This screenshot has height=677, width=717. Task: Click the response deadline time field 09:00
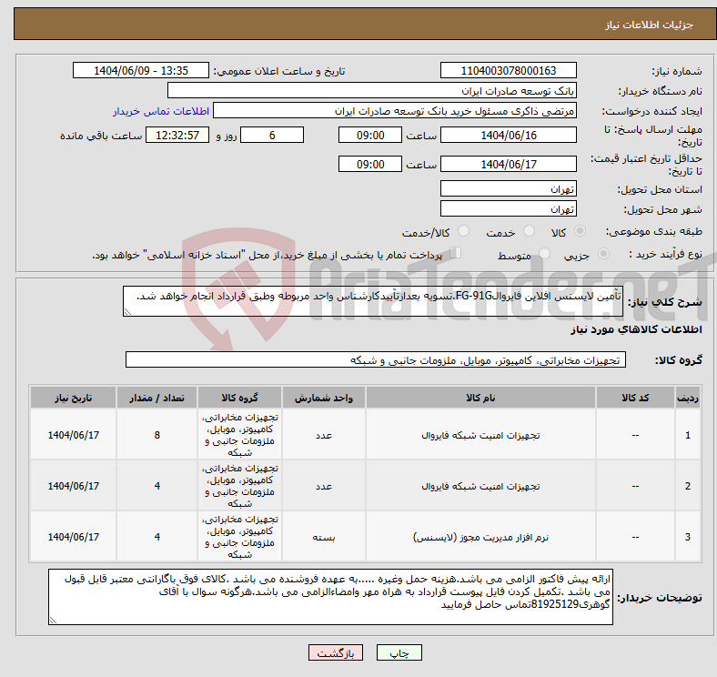click(x=370, y=136)
